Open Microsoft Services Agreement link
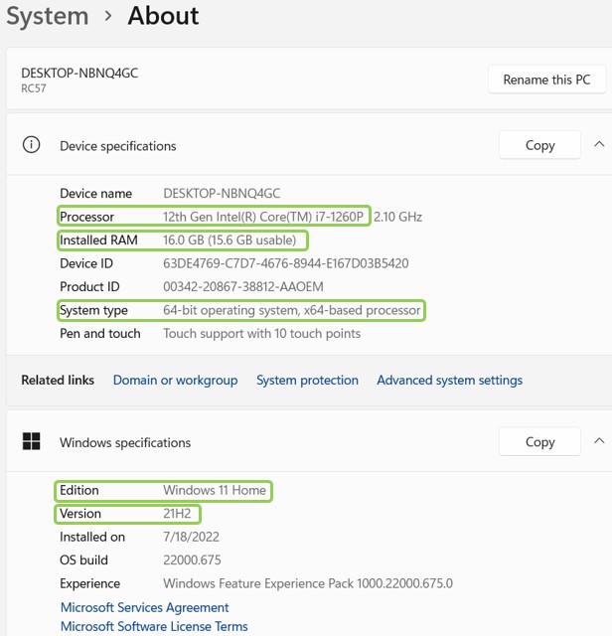Image resolution: width=612 pixels, height=636 pixels. [144, 607]
